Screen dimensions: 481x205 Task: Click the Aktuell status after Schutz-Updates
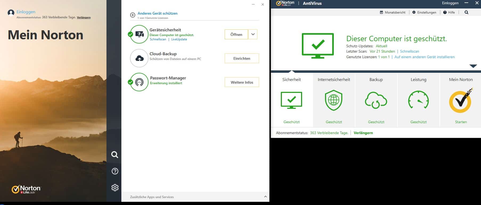point(381,46)
